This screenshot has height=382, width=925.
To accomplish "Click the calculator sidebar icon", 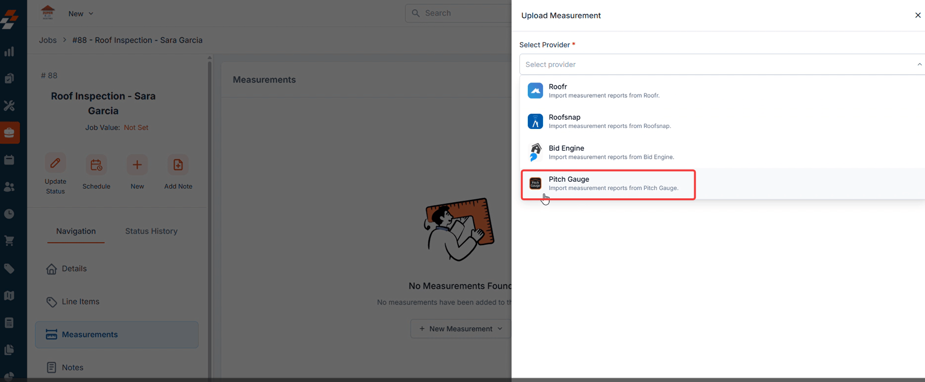I will point(9,322).
